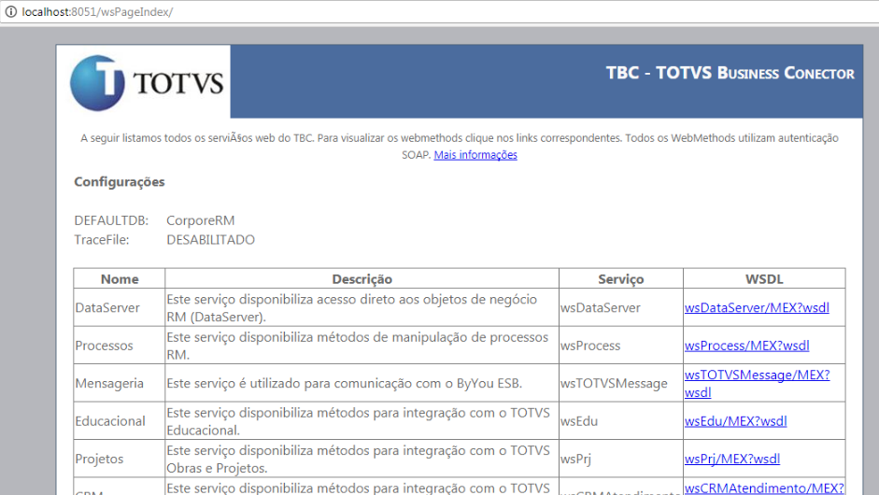Click the DataServer name cell

[120, 308]
